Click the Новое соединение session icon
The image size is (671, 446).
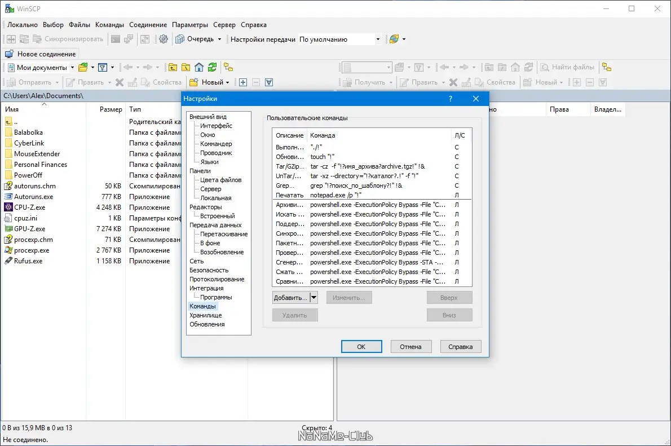point(9,54)
